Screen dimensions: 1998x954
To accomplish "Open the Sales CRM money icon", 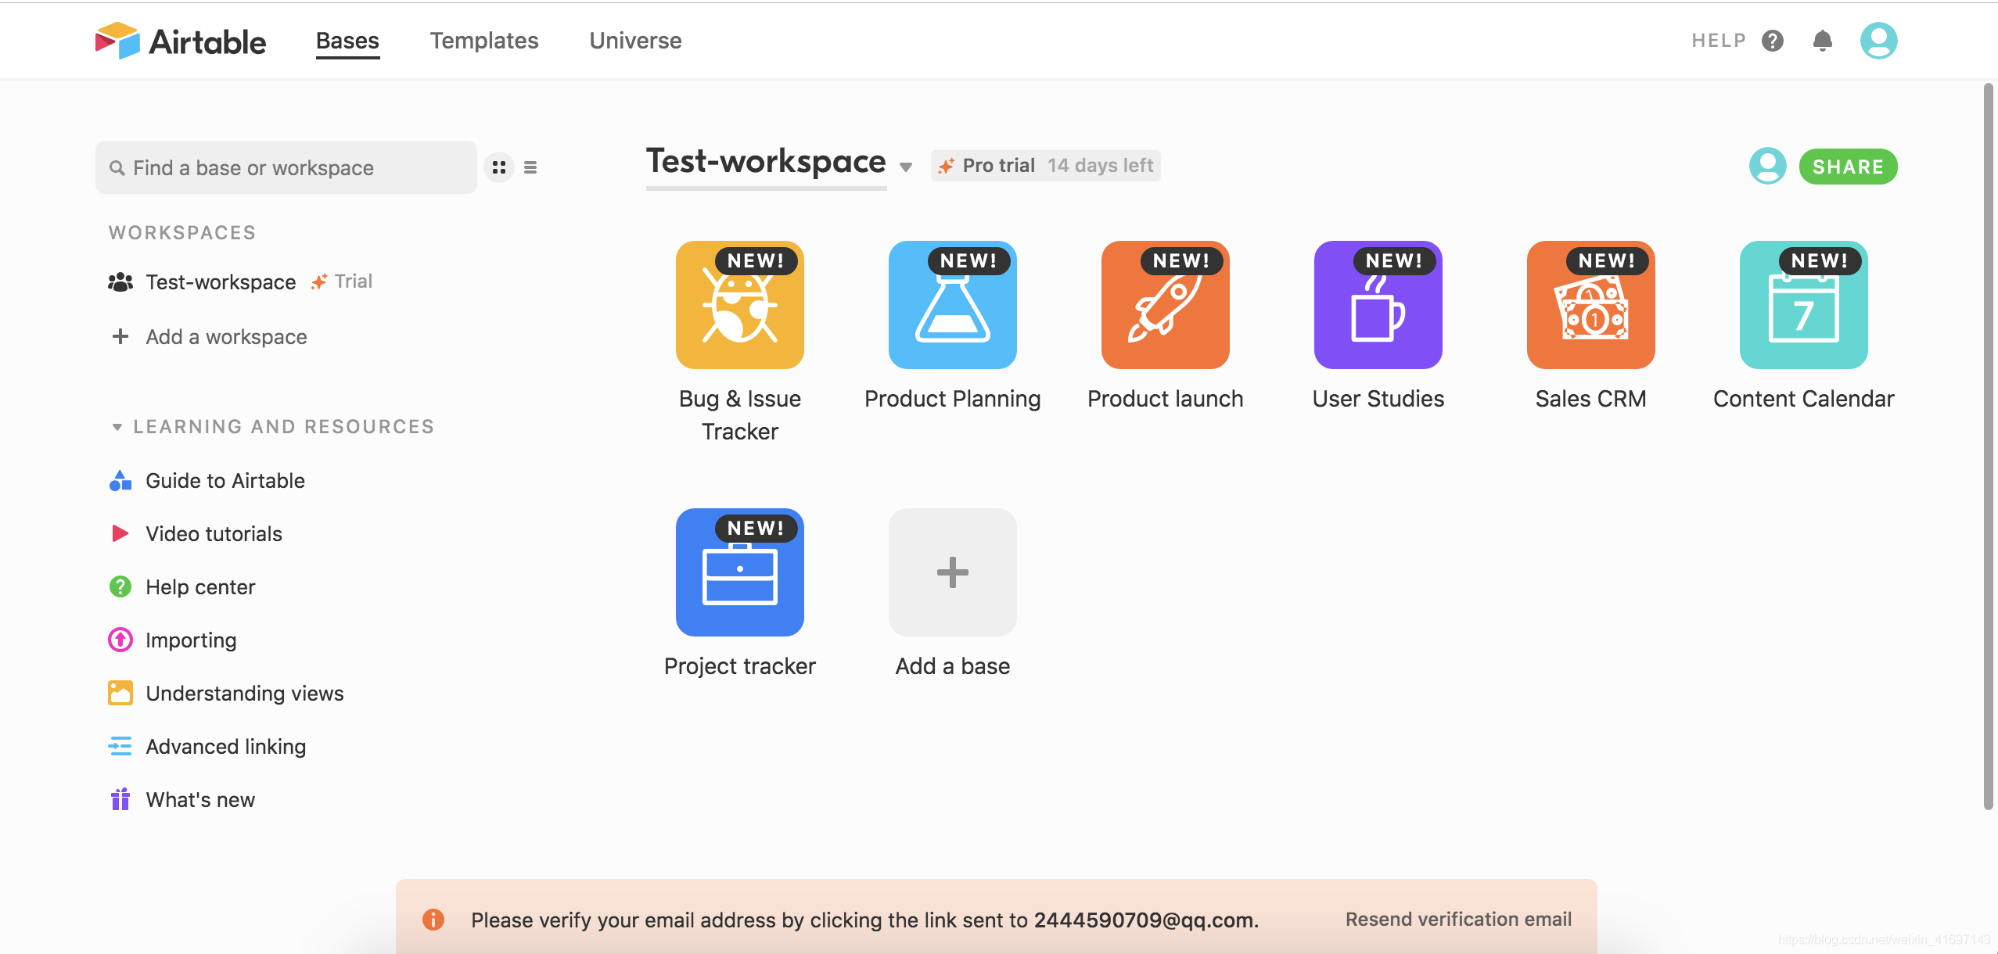I will pyautogui.click(x=1590, y=305).
